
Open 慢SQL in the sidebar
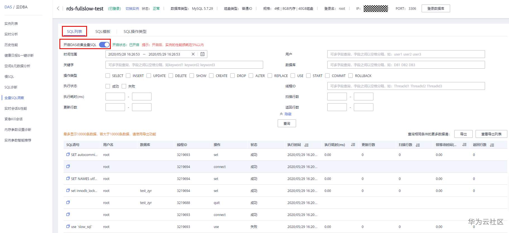(x=9, y=77)
